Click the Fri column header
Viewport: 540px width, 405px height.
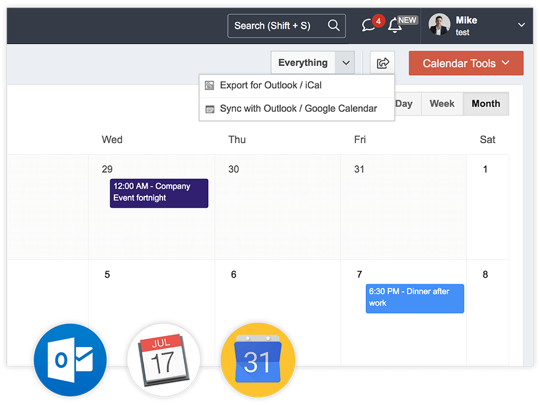[x=360, y=139]
